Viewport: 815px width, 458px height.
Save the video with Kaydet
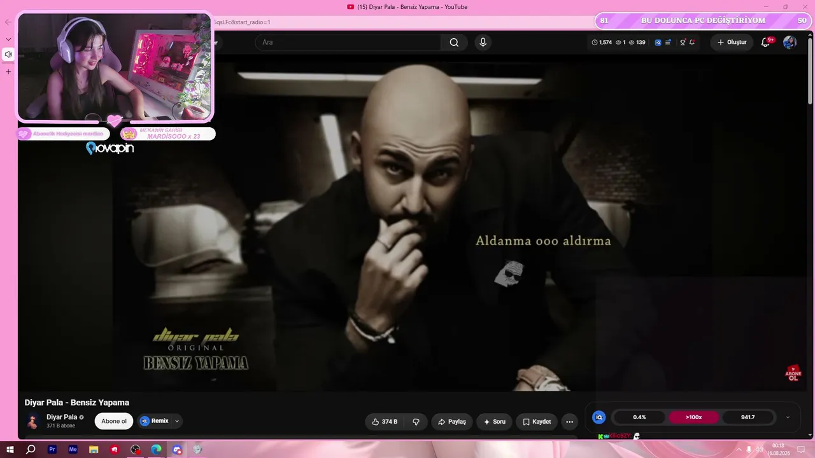(x=537, y=422)
